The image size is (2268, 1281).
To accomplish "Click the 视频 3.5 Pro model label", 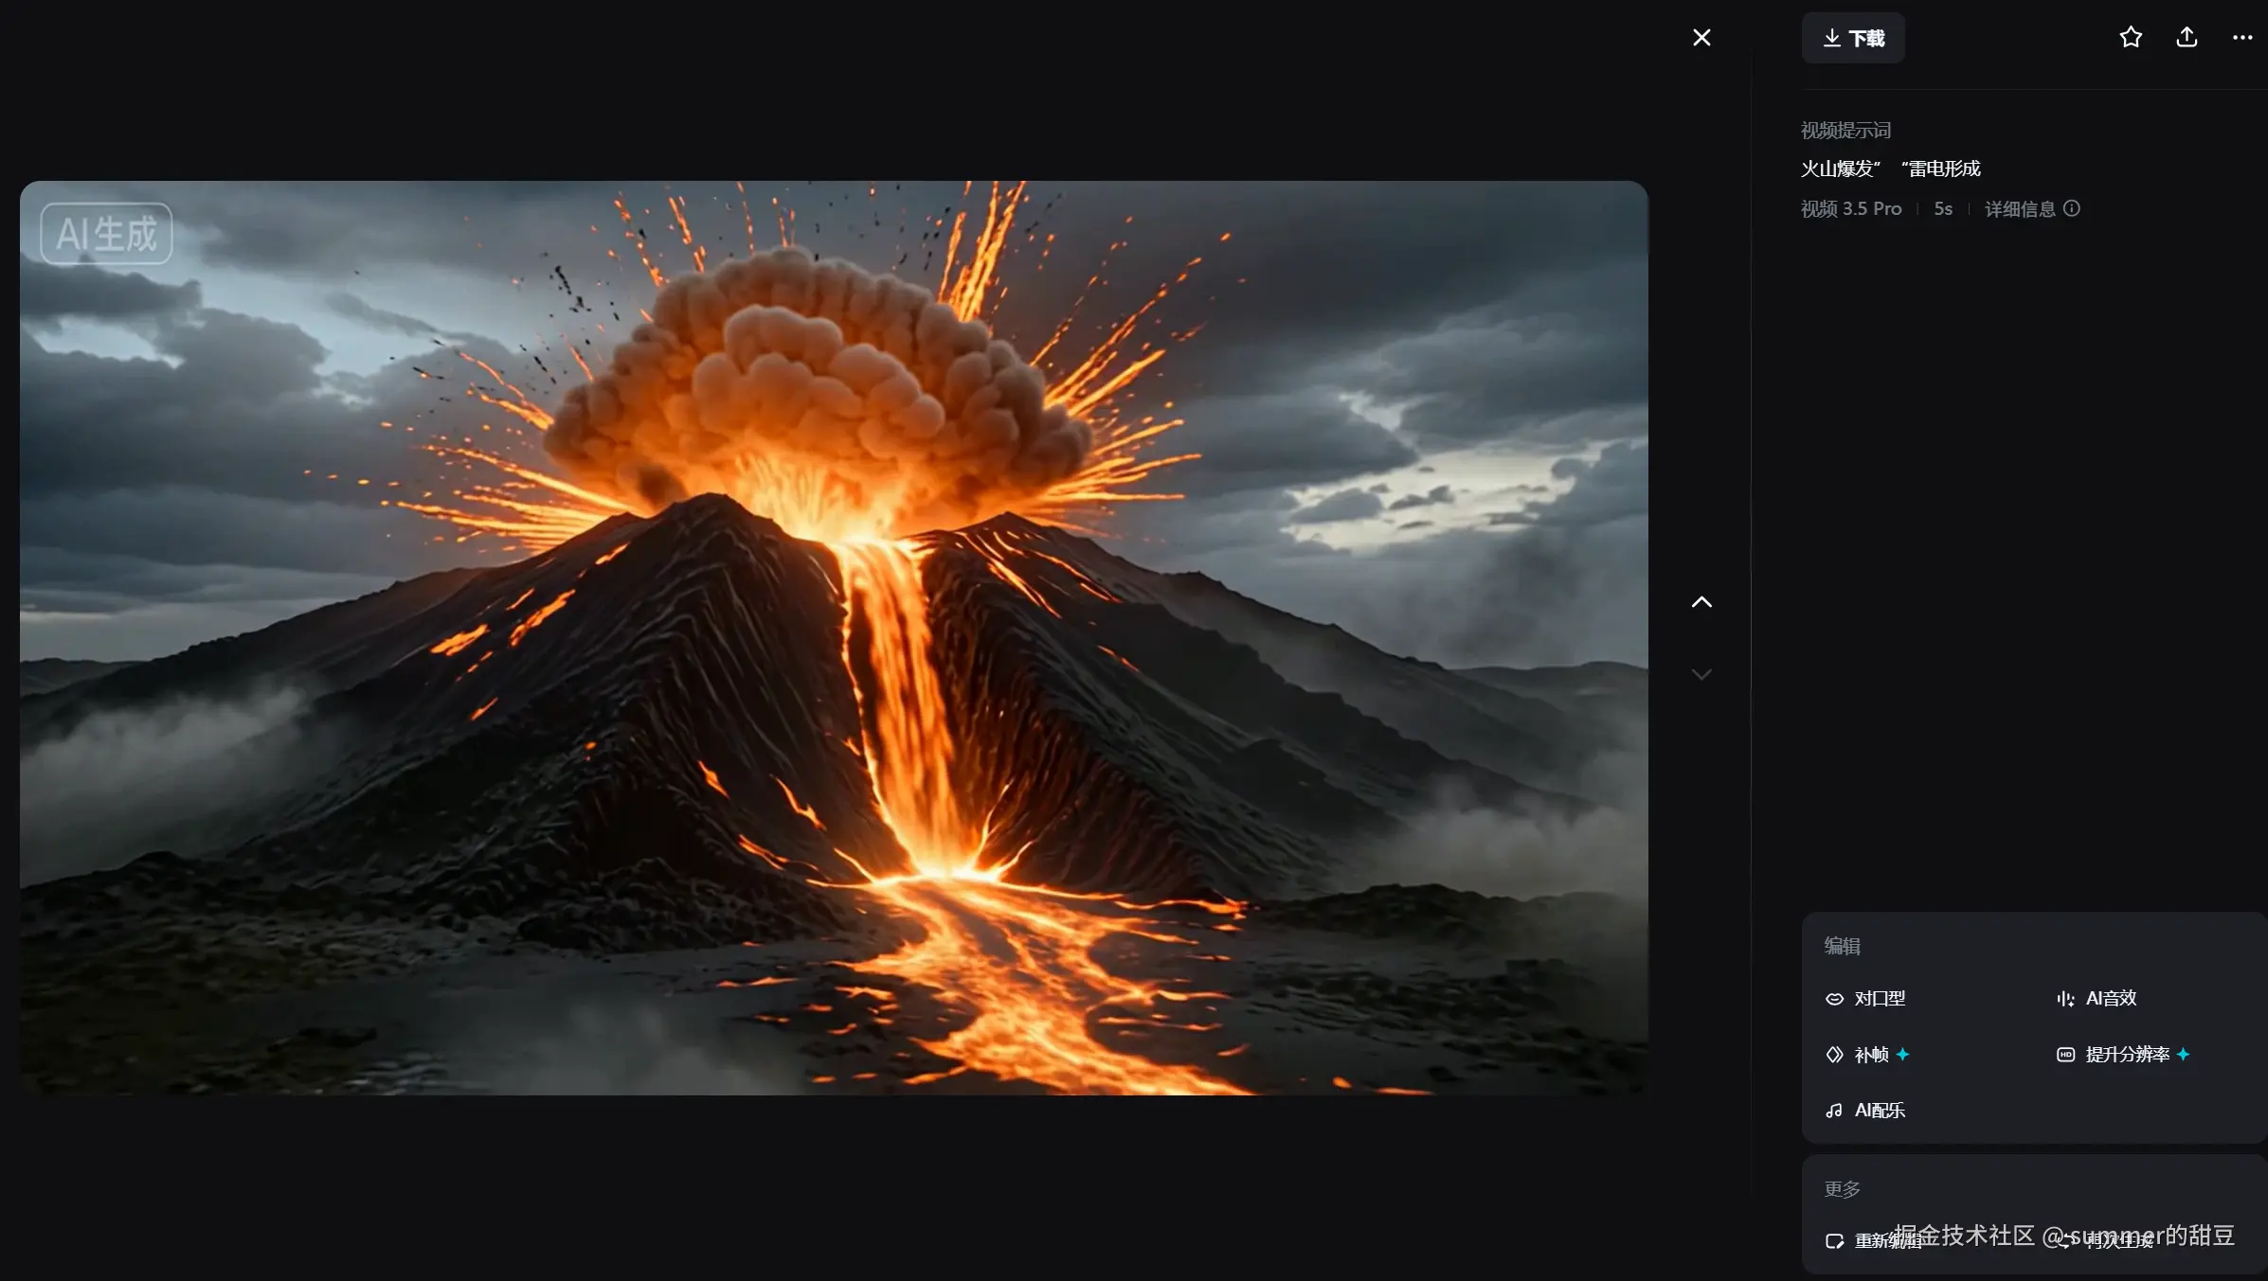I will (x=1851, y=209).
